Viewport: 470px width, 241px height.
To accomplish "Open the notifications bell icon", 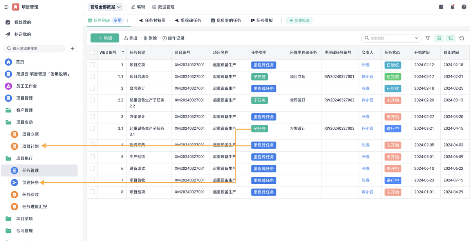I will [x=452, y=7].
